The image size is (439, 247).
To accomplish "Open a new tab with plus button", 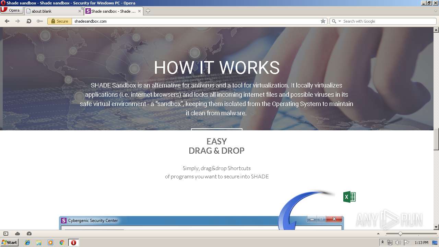I will (x=148, y=11).
